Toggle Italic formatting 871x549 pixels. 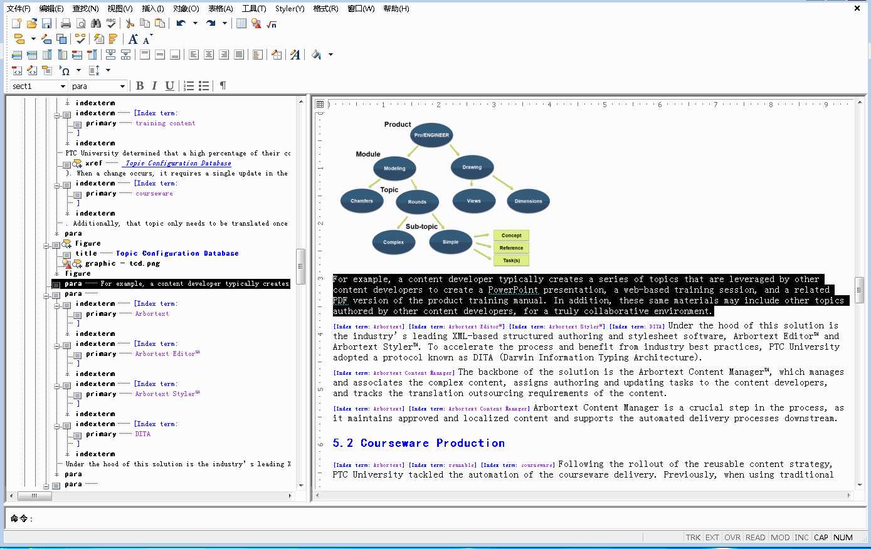(x=154, y=86)
